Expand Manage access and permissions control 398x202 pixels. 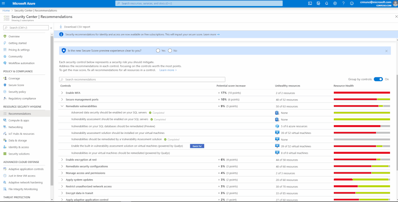click(62, 173)
